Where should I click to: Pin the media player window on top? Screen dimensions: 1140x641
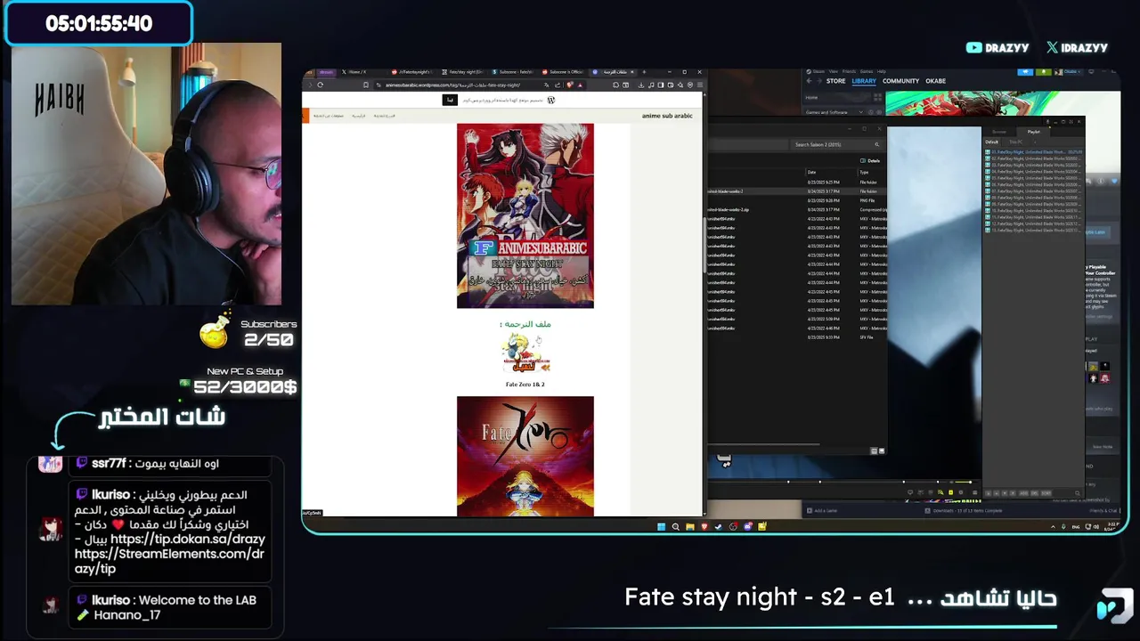coord(1047,122)
